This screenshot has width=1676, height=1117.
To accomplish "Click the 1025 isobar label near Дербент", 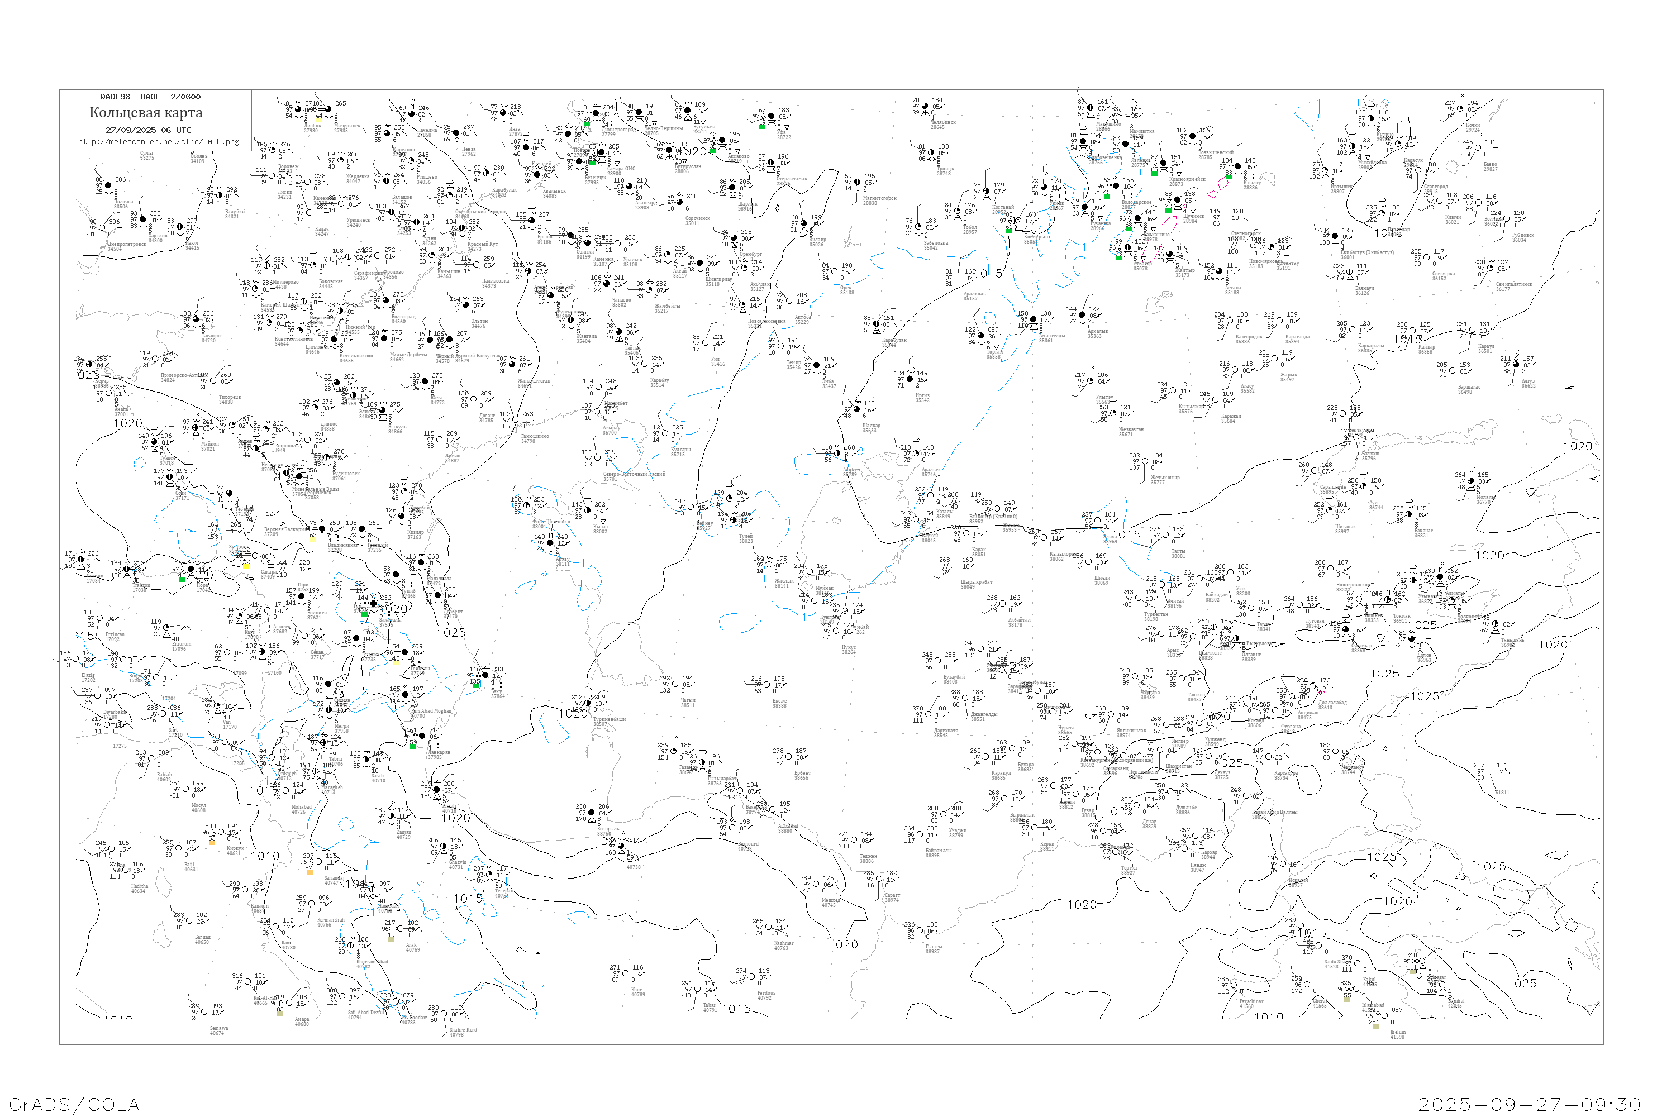I will [x=451, y=633].
